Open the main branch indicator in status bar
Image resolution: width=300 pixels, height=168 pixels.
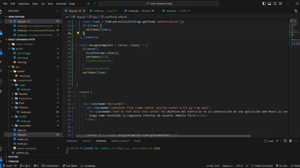pyautogui.click(x=7, y=166)
